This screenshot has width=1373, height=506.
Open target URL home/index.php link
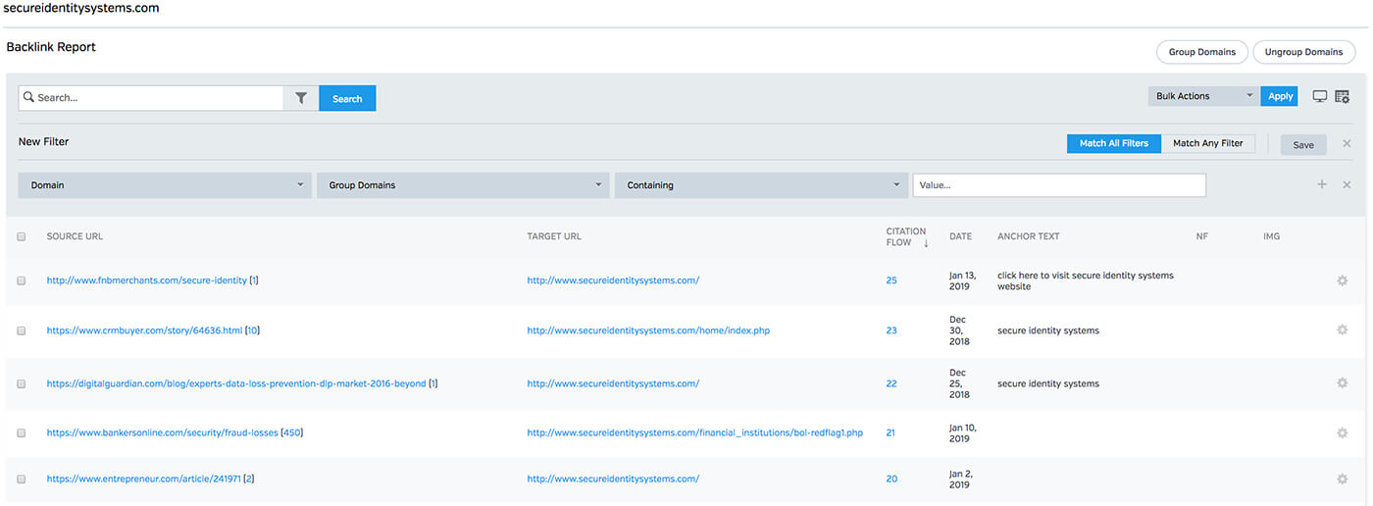coord(648,330)
